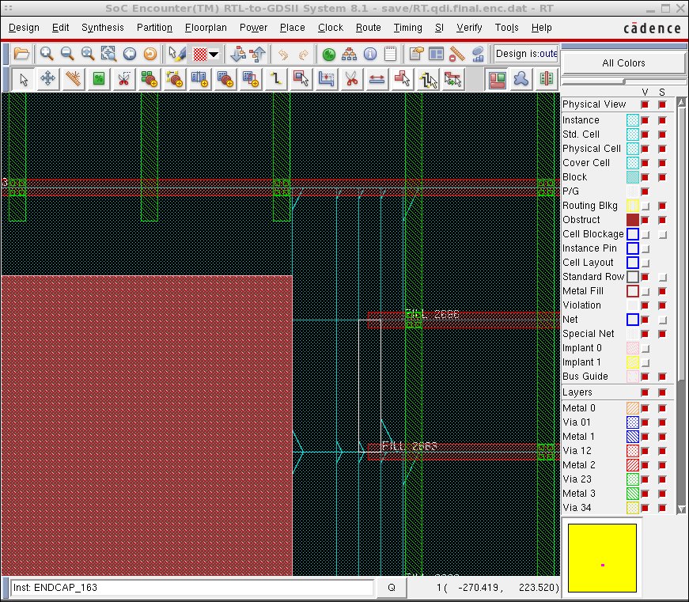Enable visibility for Cell Layout
Image resolution: width=689 pixels, height=602 pixels.
tap(645, 263)
